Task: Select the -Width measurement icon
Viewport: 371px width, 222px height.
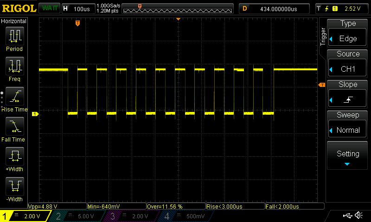Action: 14,188
